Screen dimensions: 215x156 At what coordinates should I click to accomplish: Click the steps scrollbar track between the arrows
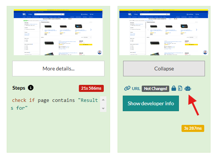103,104
